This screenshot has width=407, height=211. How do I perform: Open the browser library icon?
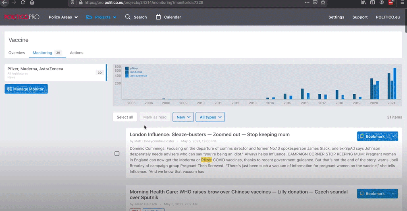(363, 2)
